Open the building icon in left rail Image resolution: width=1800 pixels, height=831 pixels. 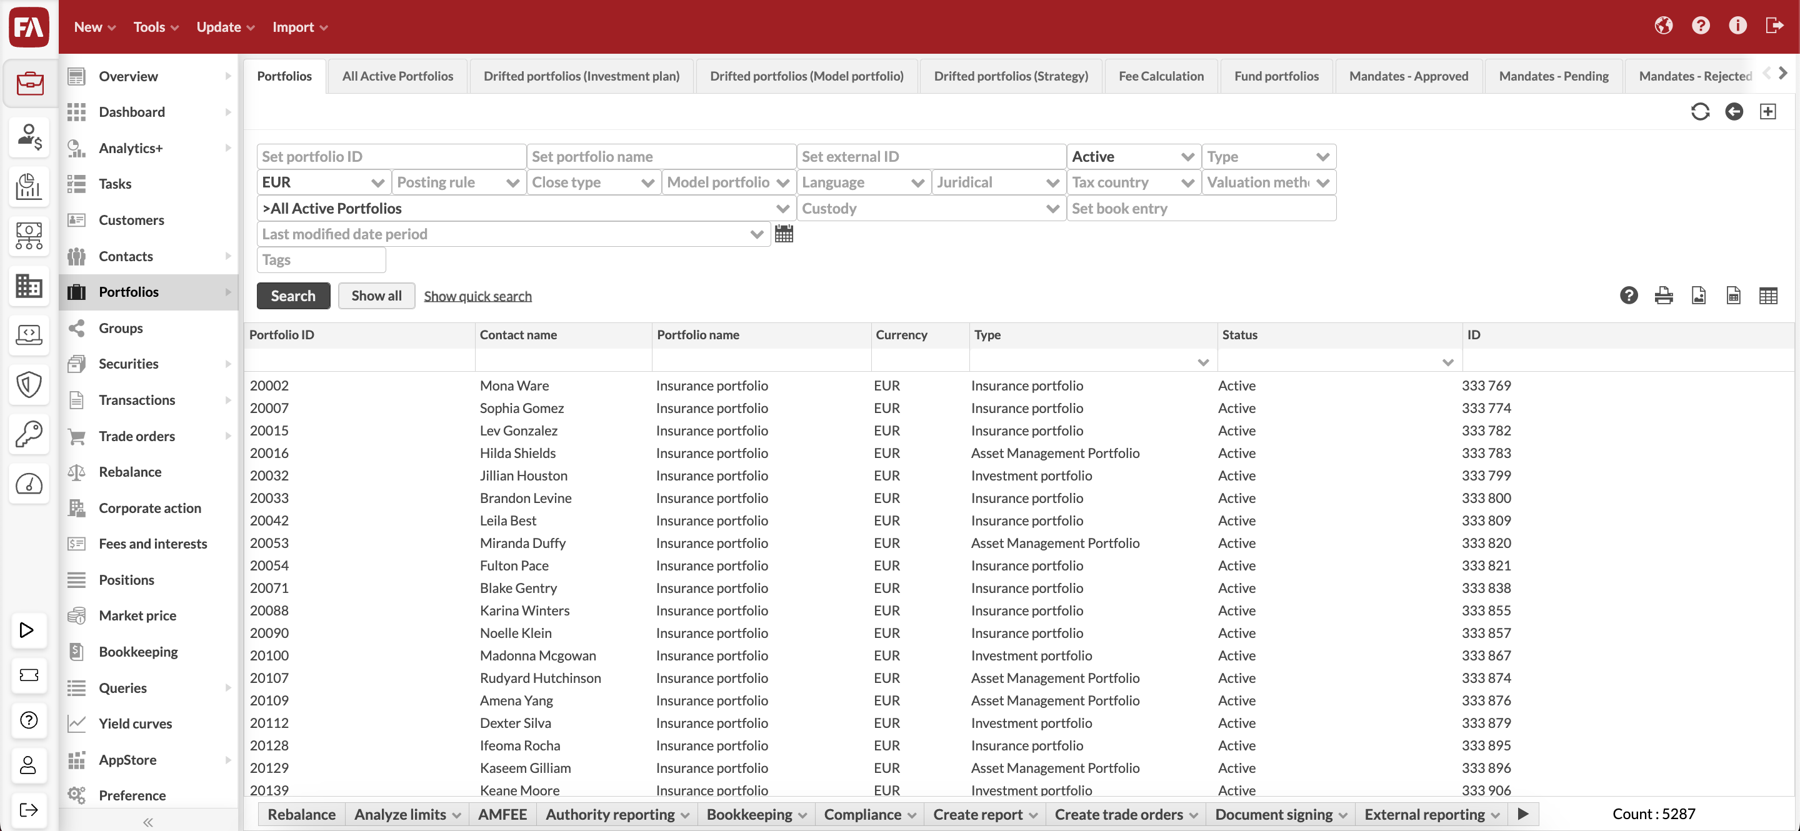click(29, 286)
